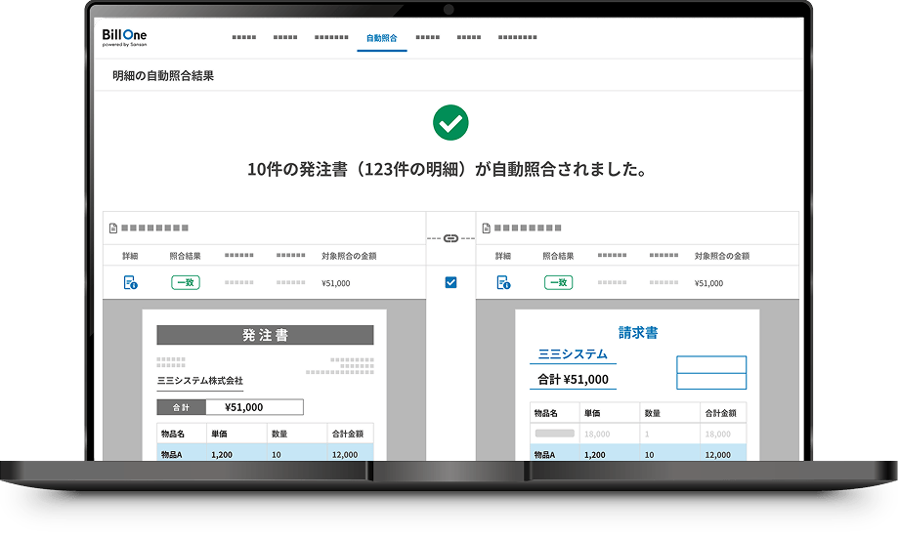Click the Bill One logo

[x=124, y=37]
